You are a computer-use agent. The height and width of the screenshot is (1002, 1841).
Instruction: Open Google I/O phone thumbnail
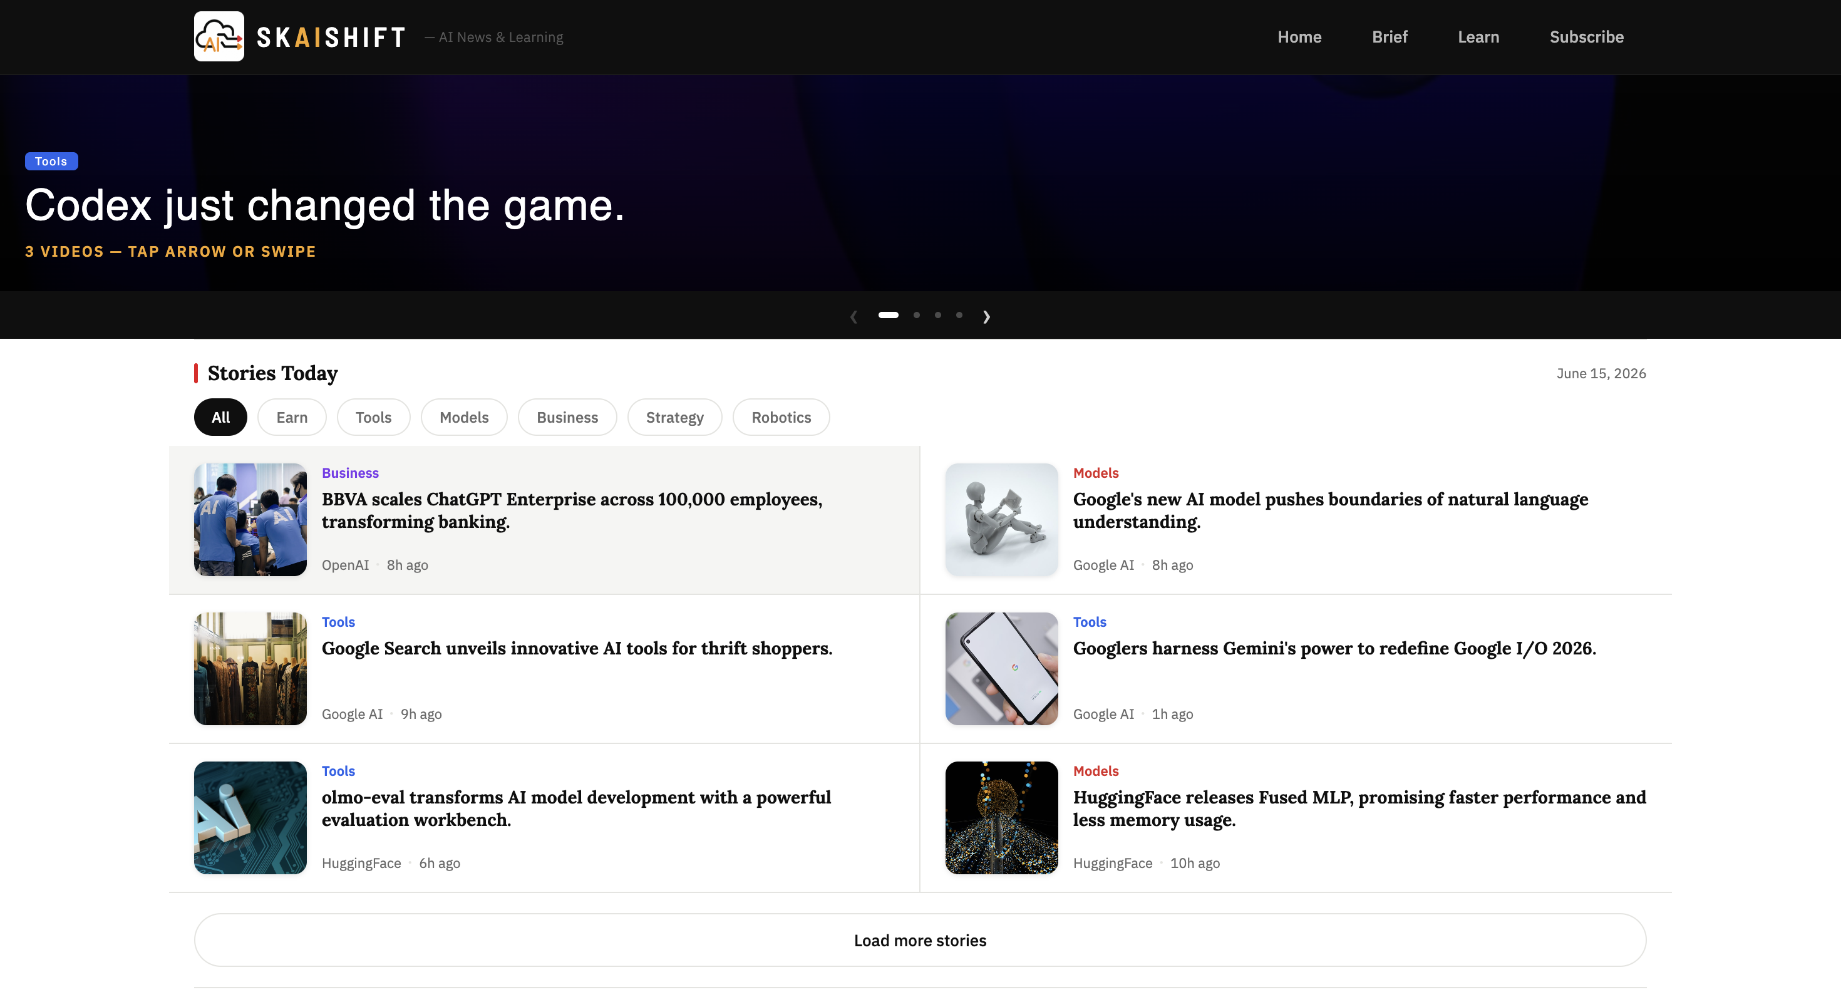pyautogui.click(x=1001, y=669)
